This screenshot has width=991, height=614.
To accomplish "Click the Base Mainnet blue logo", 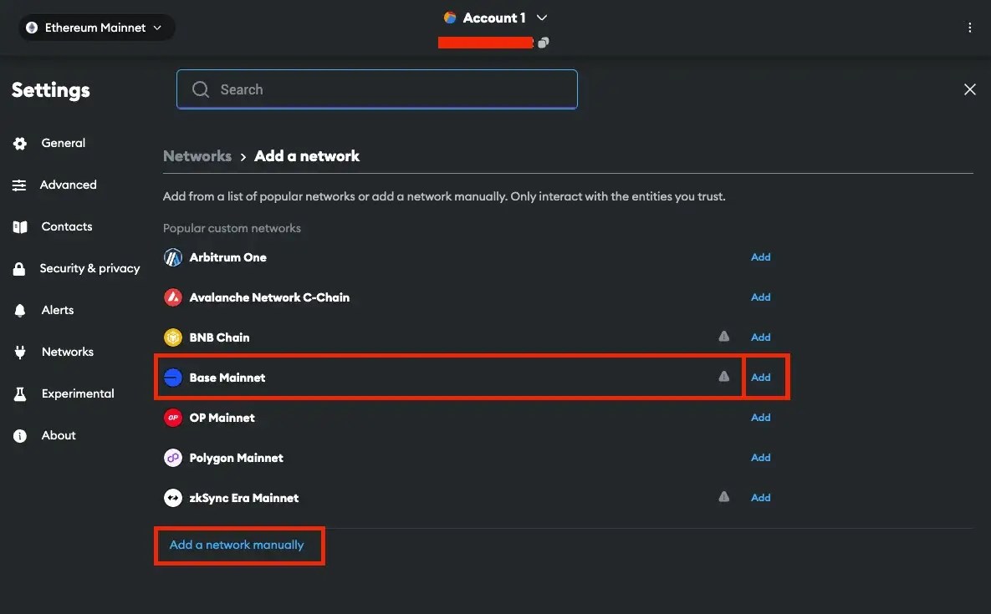I will [x=172, y=377].
